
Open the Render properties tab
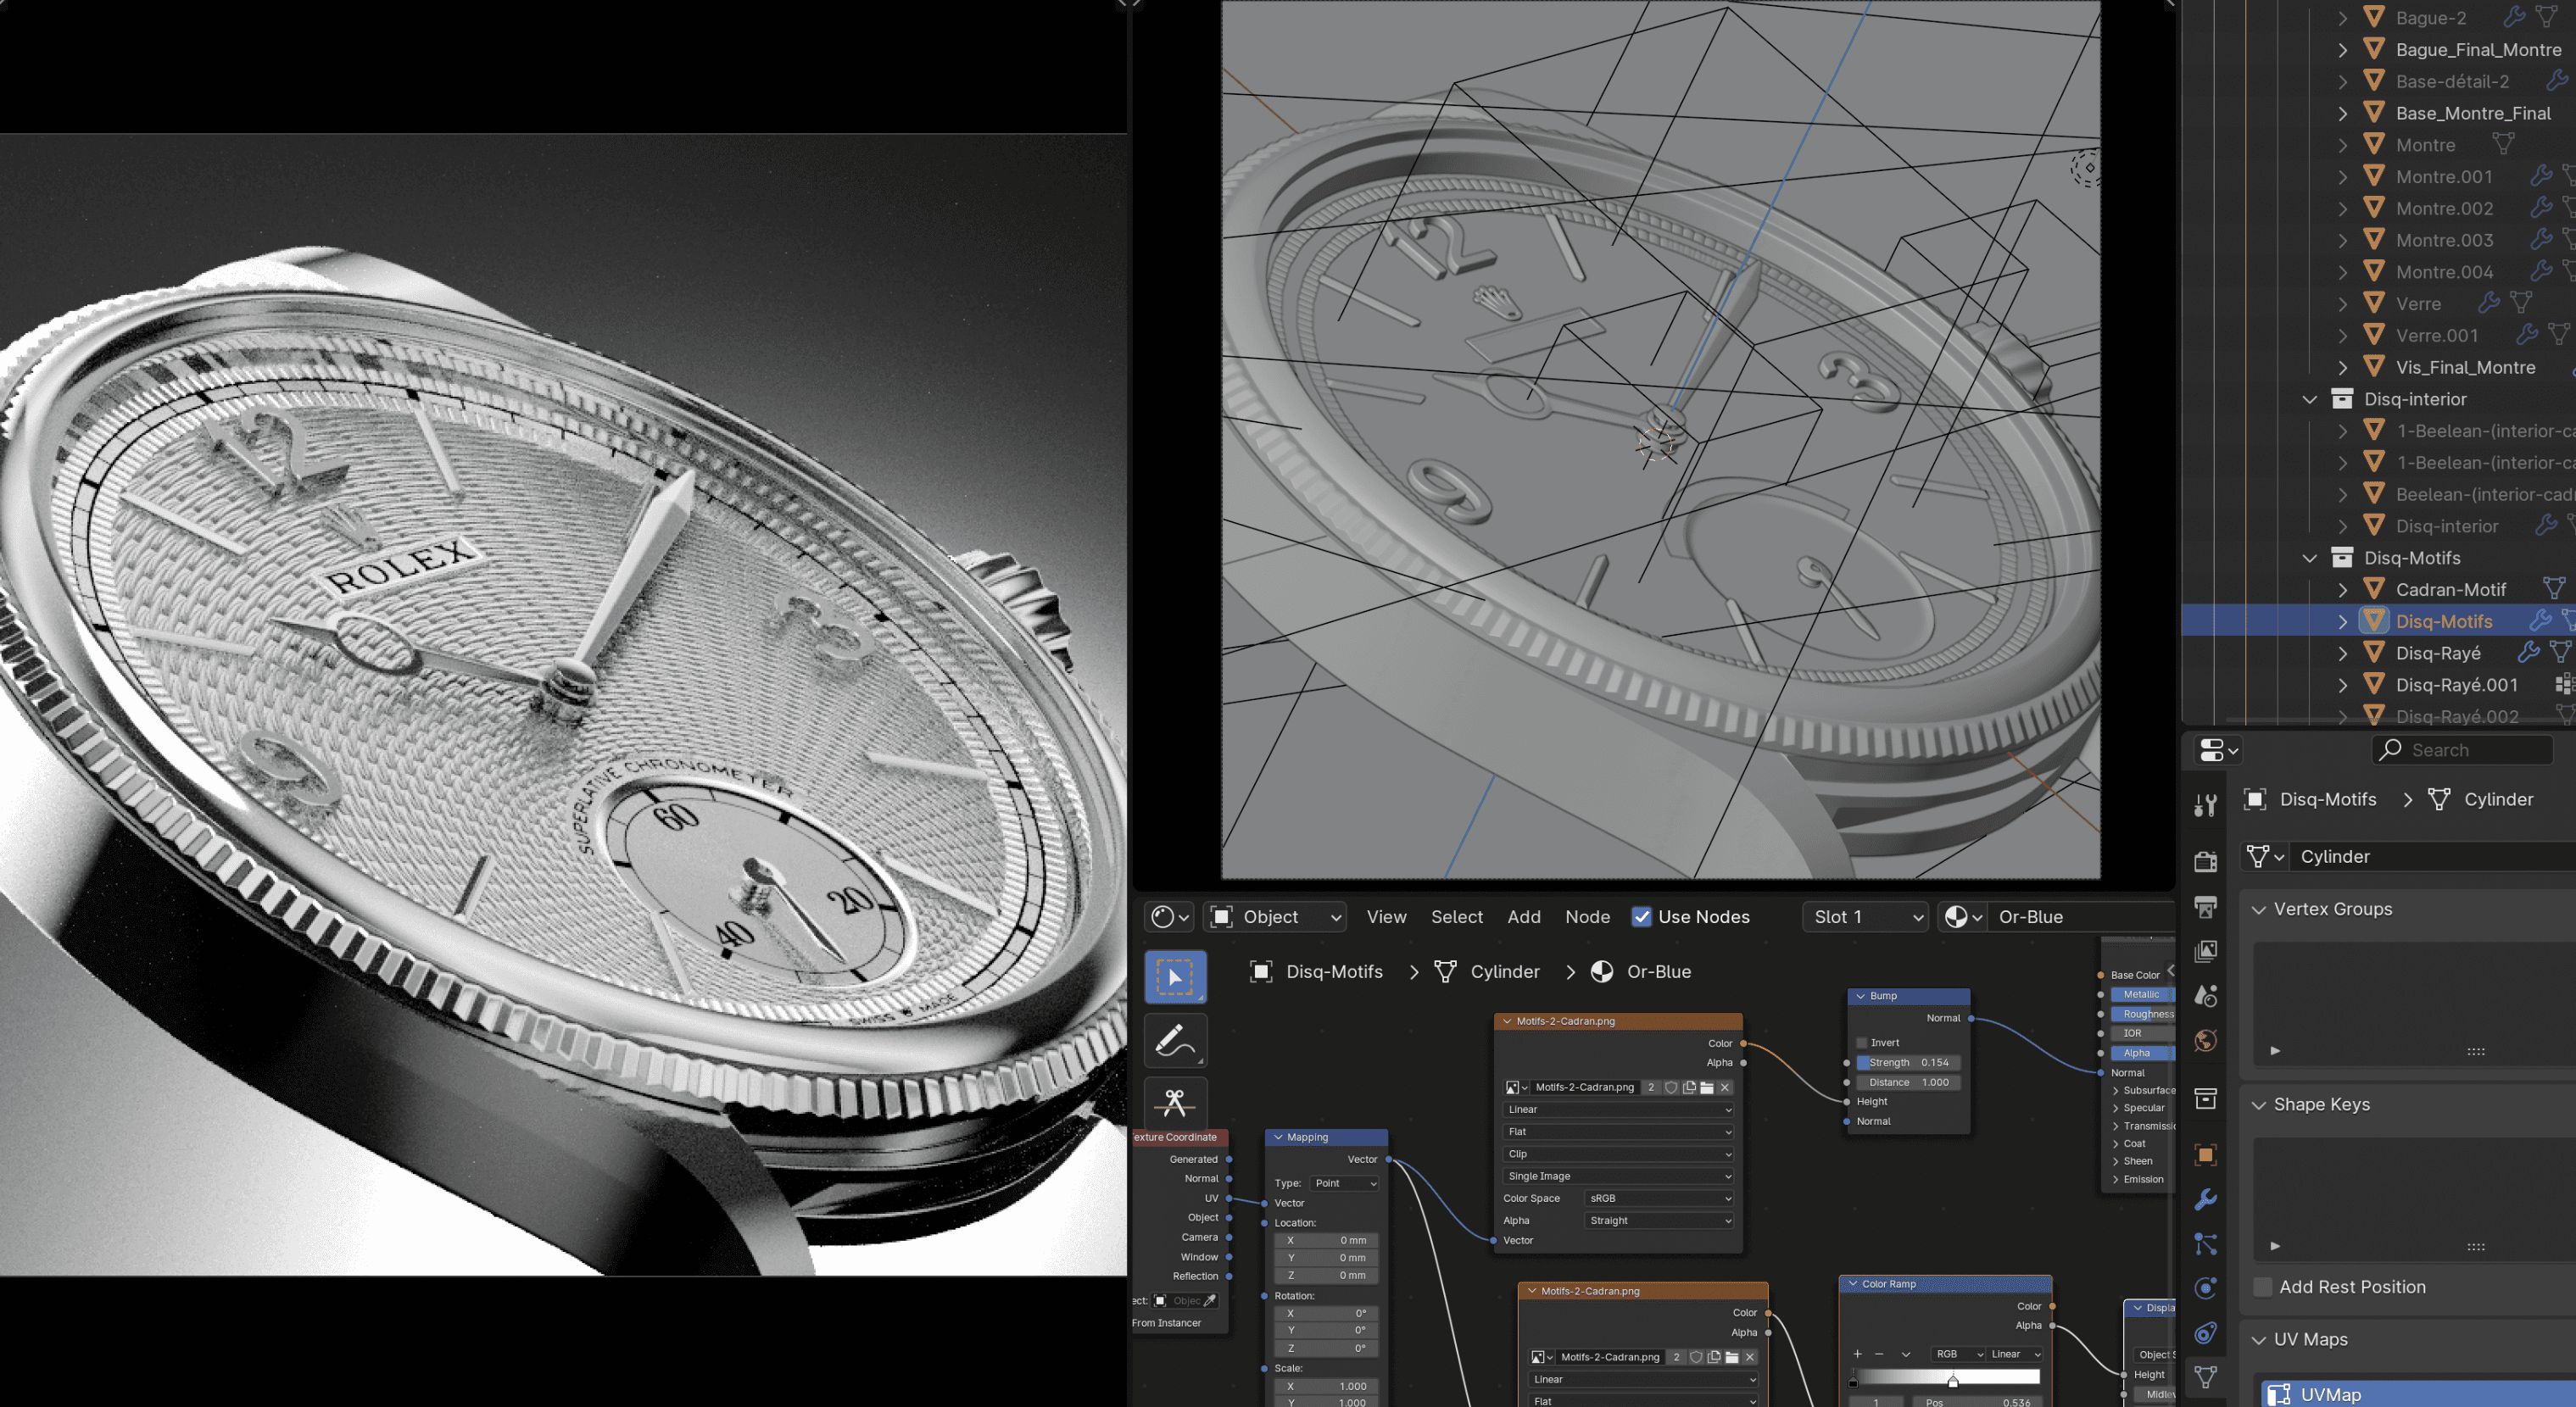[x=2205, y=861]
